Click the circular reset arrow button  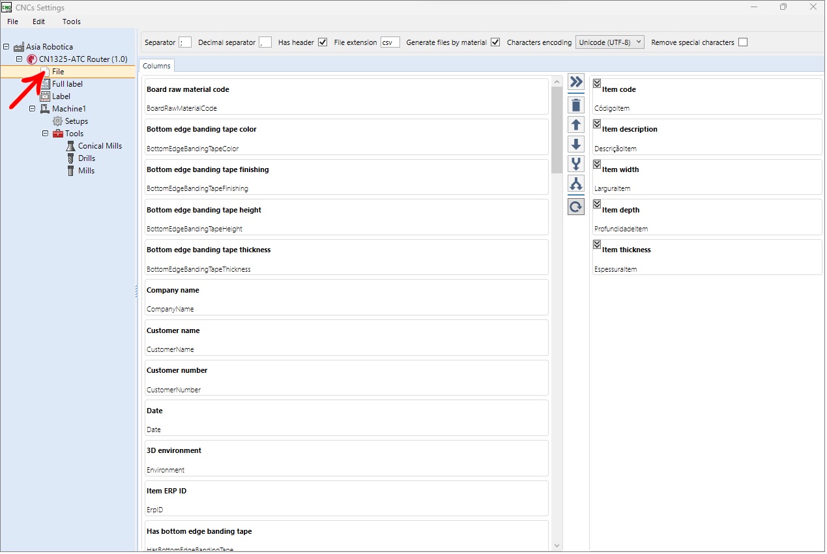pyautogui.click(x=576, y=207)
